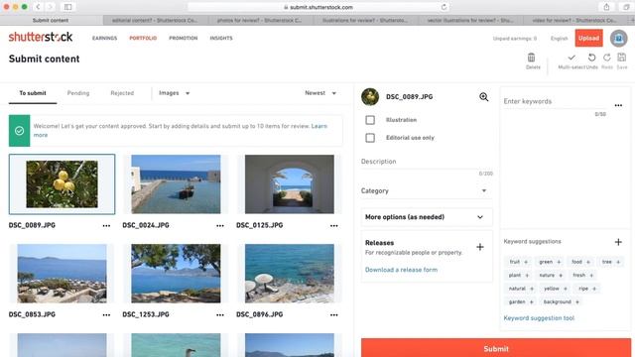Image resolution: width=635 pixels, height=357 pixels.
Task: Open the keywords ellipsis menu
Action: coord(618,105)
